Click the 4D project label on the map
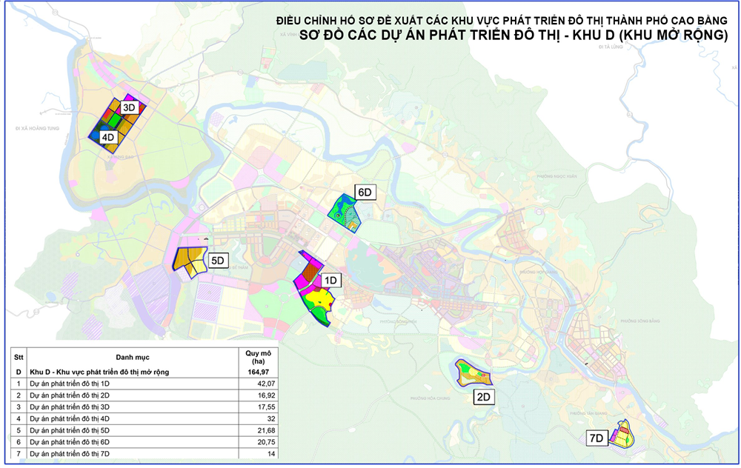This screenshot has height=468, width=741. pos(108,137)
